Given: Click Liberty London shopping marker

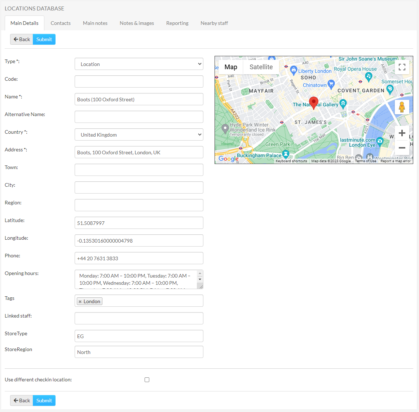Looking at the screenshot, I should (294, 70).
